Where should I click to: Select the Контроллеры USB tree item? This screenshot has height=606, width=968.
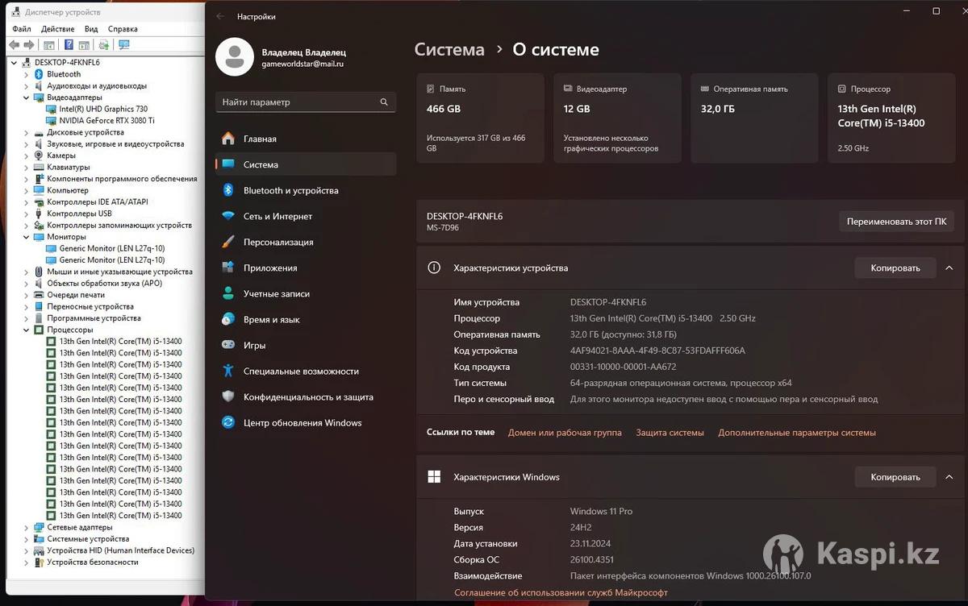pos(79,214)
